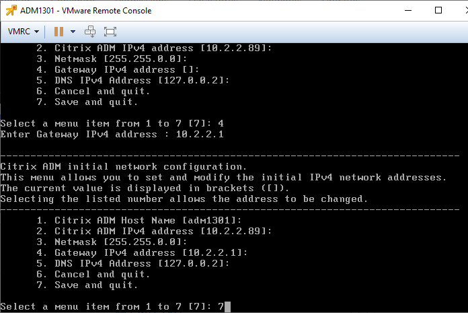
Task: Select the Gateway IPv4 address [10.2.2.1] line
Action: [x=142, y=252]
